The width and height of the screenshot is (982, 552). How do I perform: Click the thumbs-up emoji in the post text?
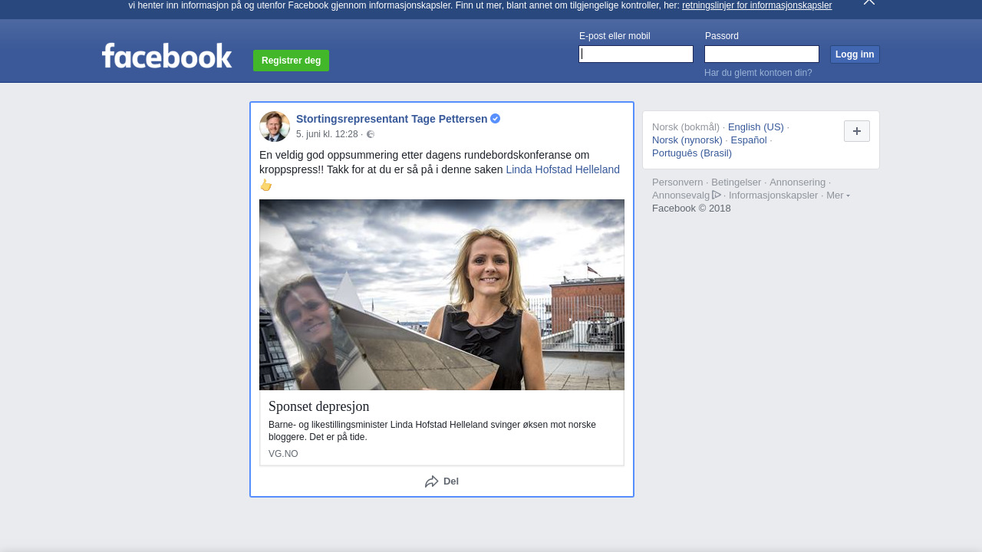coord(266,185)
